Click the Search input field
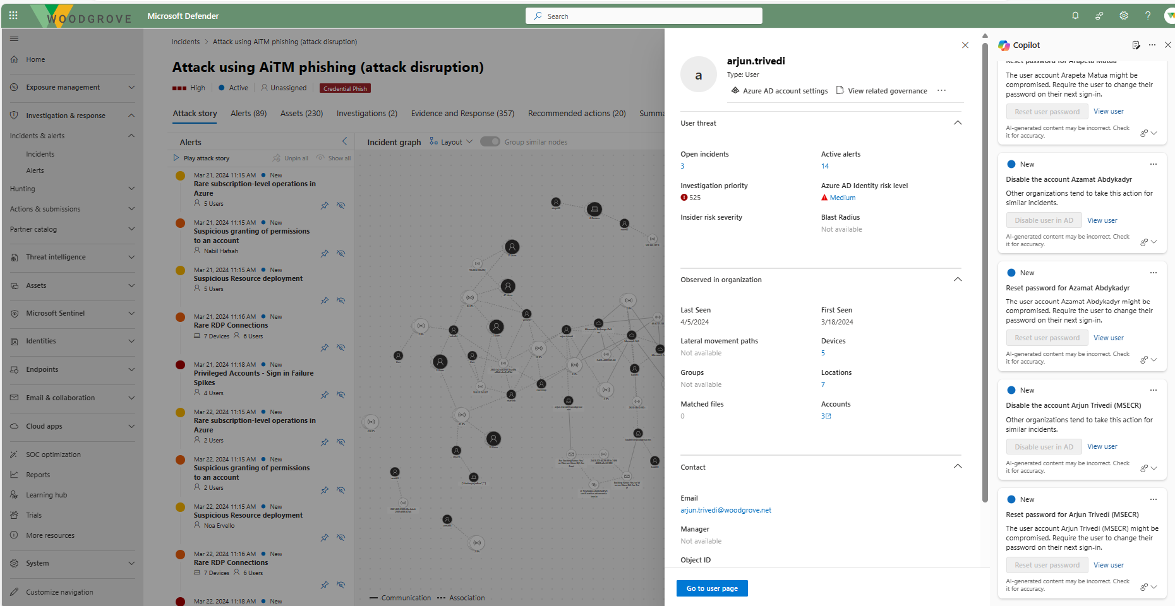 pos(644,16)
